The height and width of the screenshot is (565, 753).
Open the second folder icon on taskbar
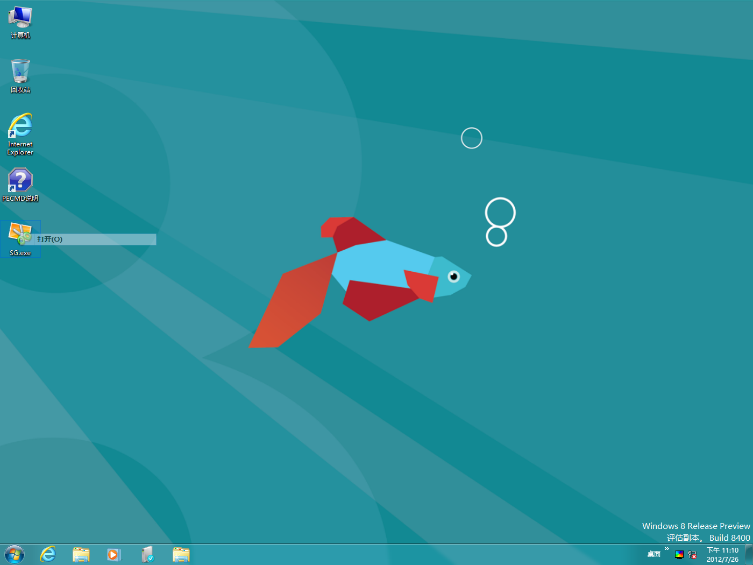coord(181,555)
